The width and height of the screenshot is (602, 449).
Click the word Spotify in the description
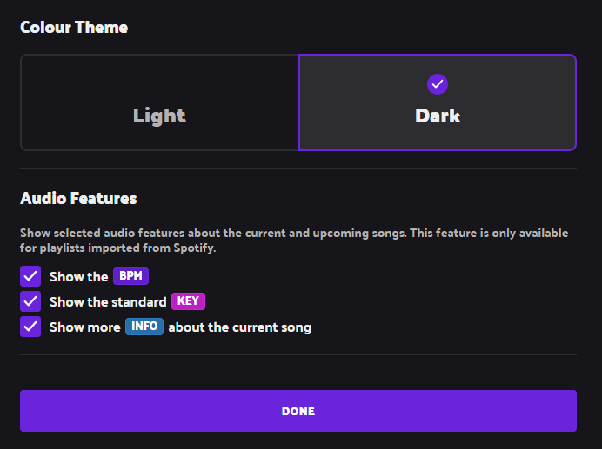193,248
